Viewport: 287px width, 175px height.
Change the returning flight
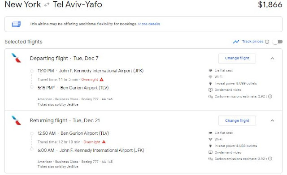pyautogui.click(x=237, y=120)
